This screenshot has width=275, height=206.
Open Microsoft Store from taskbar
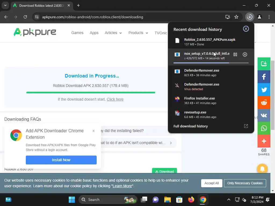point(179,200)
